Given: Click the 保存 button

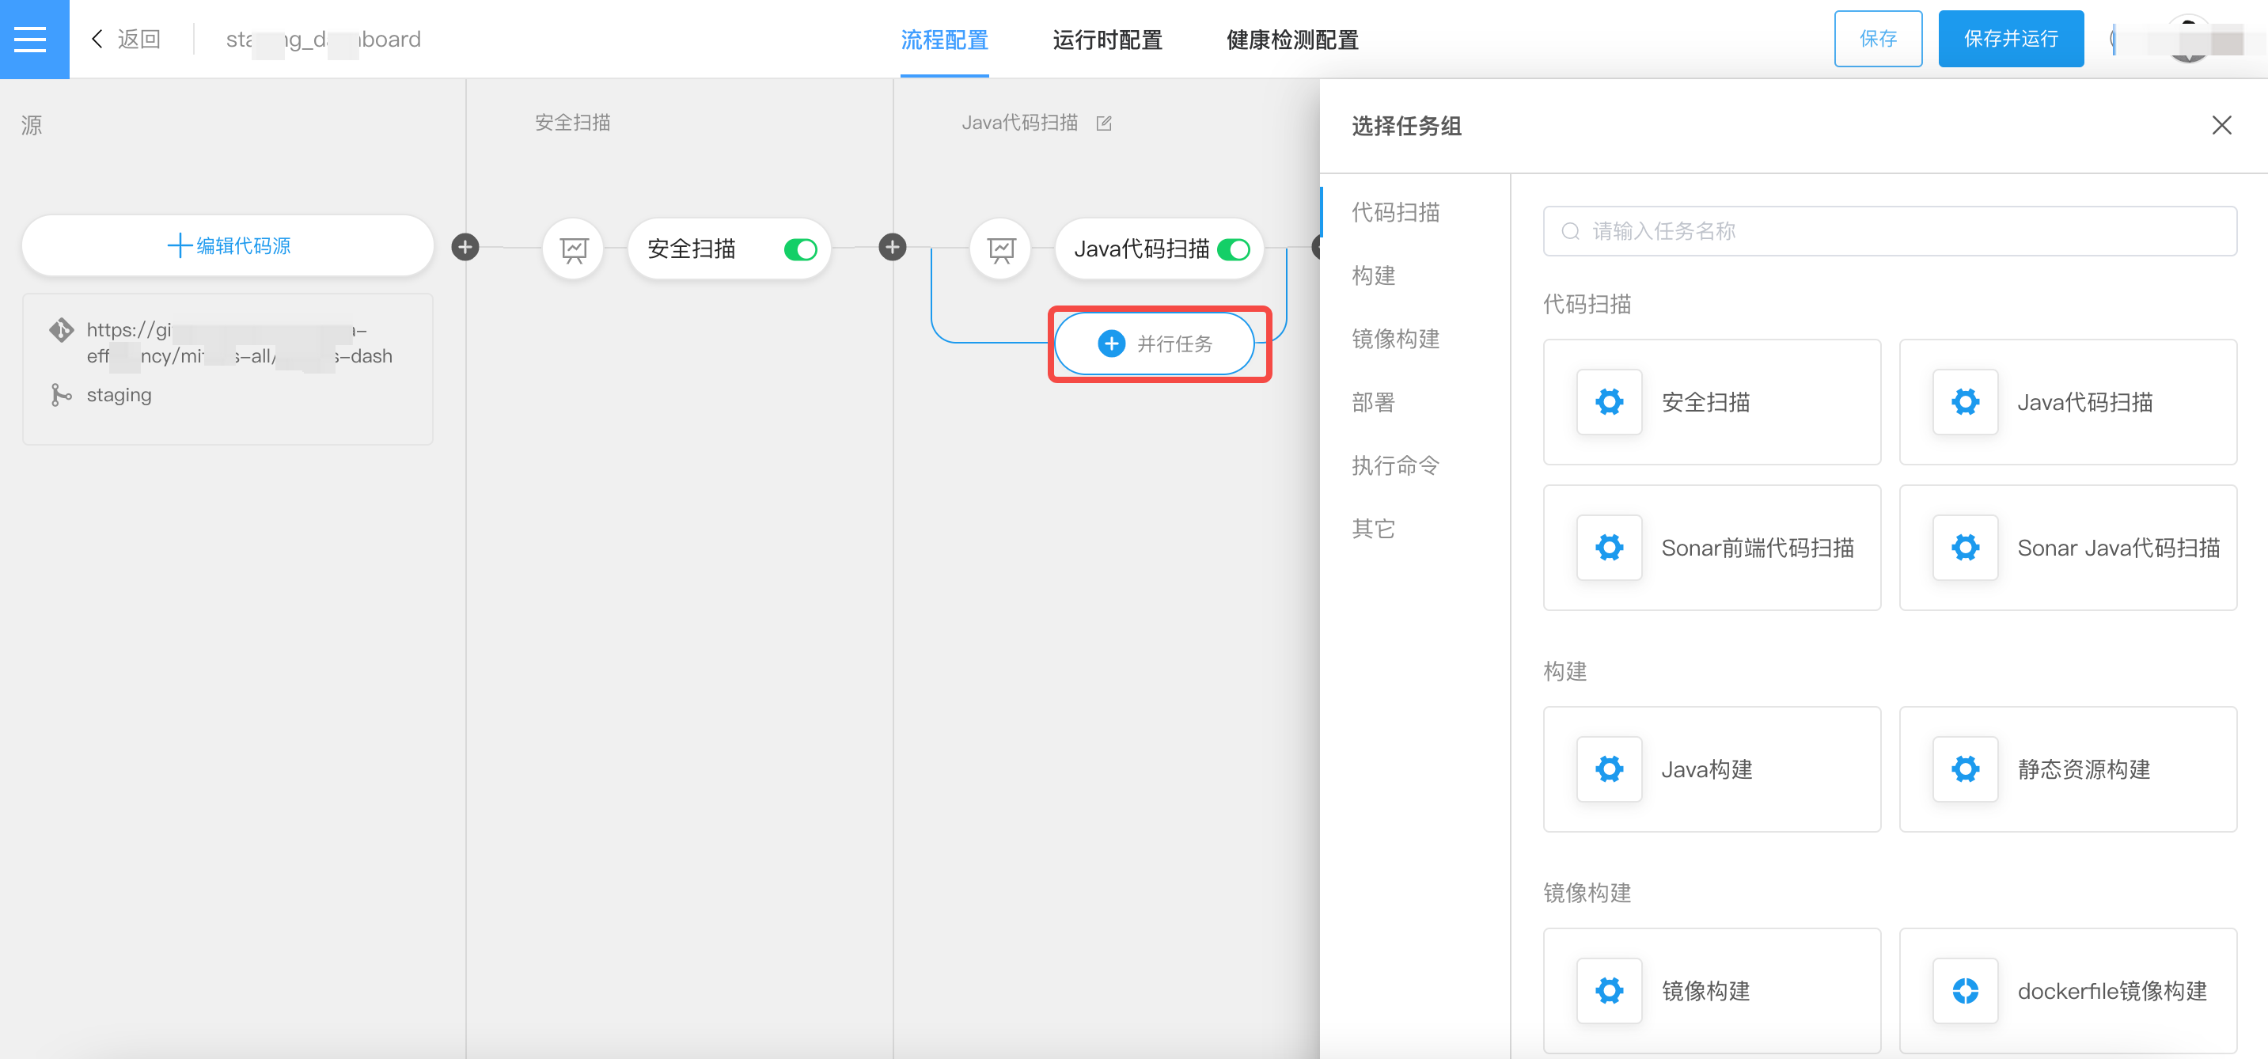Looking at the screenshot, I should 1877,39.
